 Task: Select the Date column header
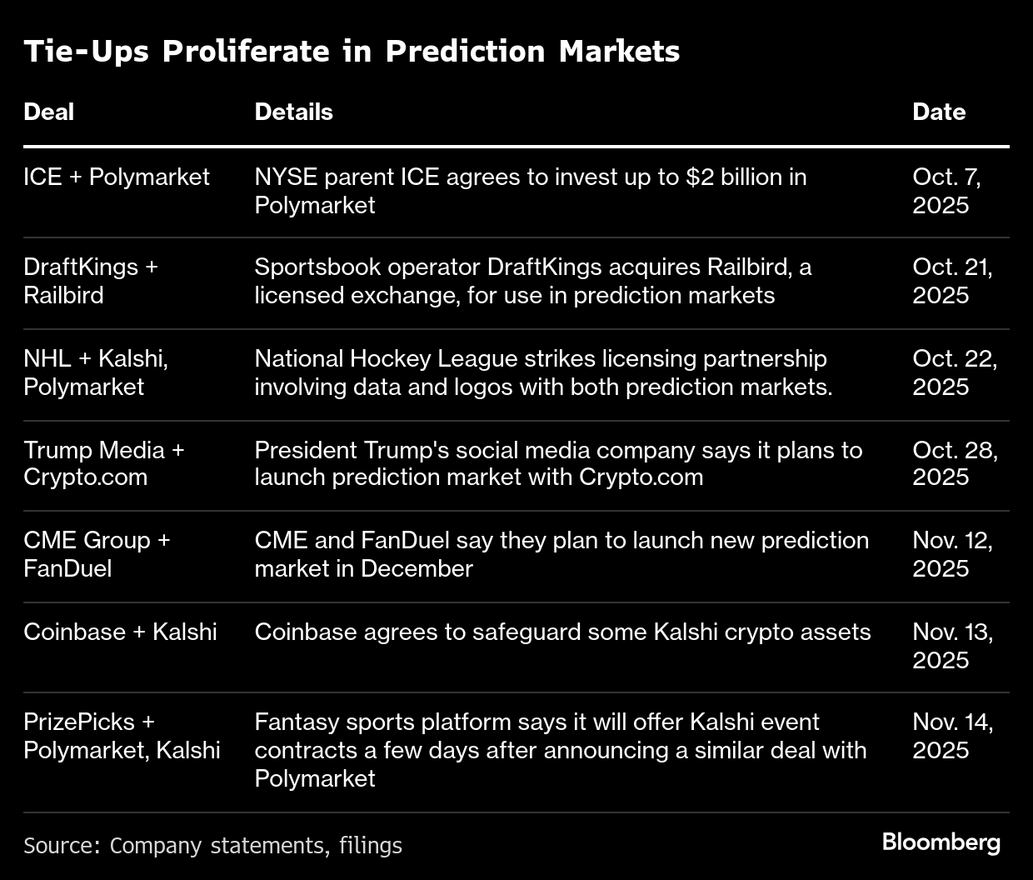[939, 112]
